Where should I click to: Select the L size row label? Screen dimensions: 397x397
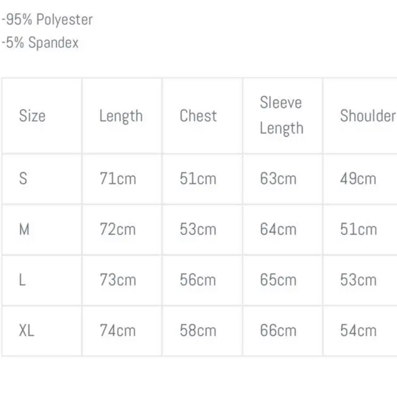pyautogui.click(x=22, y=280)
